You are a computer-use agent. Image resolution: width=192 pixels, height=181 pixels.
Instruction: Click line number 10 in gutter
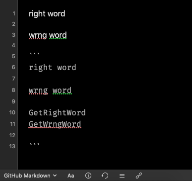tap(12, 112)
